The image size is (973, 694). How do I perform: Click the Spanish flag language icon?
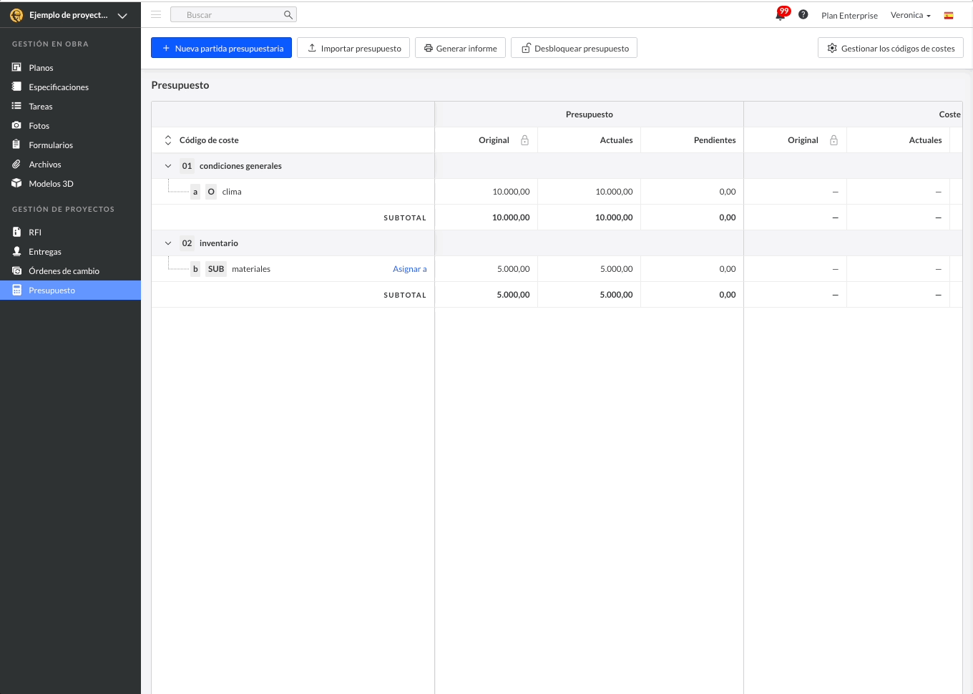click(x=949, y=15)
